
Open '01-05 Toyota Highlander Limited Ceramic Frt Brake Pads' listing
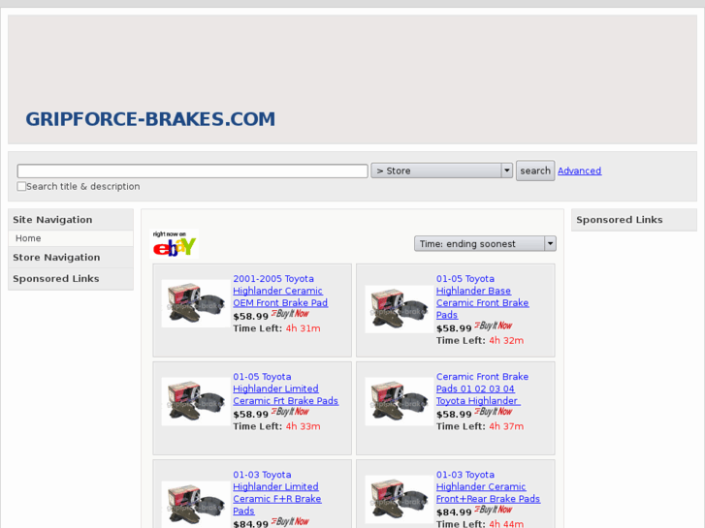[285, 388]
